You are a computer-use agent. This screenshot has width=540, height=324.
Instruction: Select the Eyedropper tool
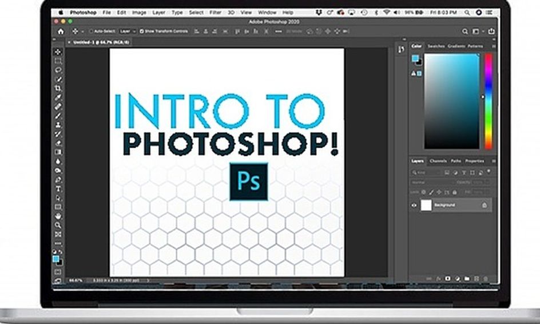pos(58,97)
